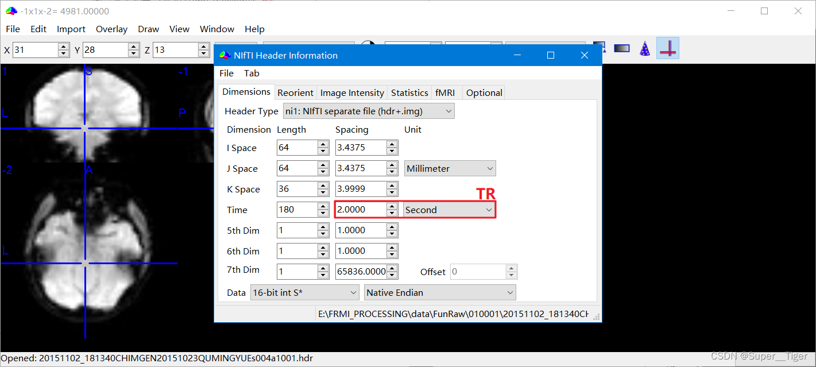Image resolution: width=816 pixels, height=367 pixels.
Task: Click the Y coordinate field showing 28
Action: 105,50
